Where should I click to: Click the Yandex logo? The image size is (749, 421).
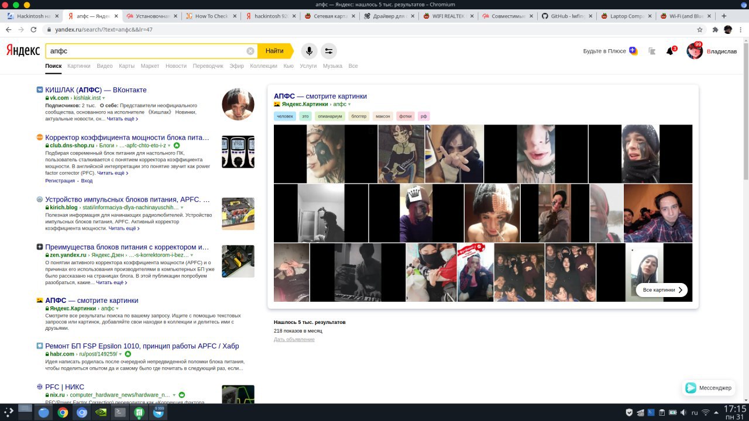pos(23,51)
